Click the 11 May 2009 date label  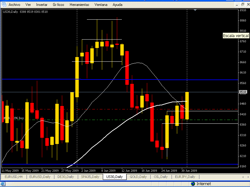[x=10, y=170]
